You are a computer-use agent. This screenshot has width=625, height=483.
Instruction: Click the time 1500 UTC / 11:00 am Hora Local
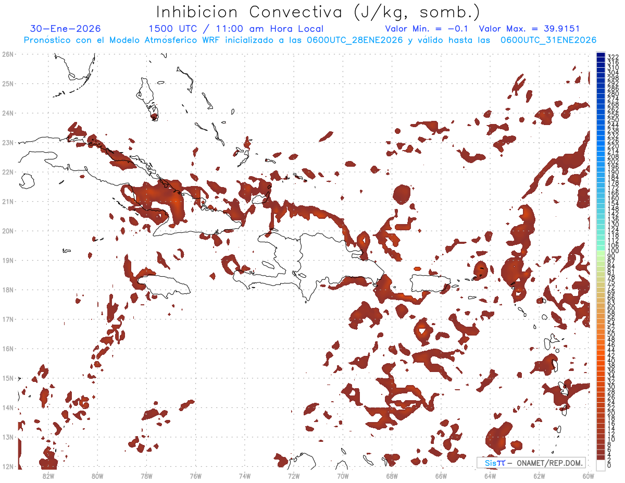pyautogui.click(x=236, y=29)
